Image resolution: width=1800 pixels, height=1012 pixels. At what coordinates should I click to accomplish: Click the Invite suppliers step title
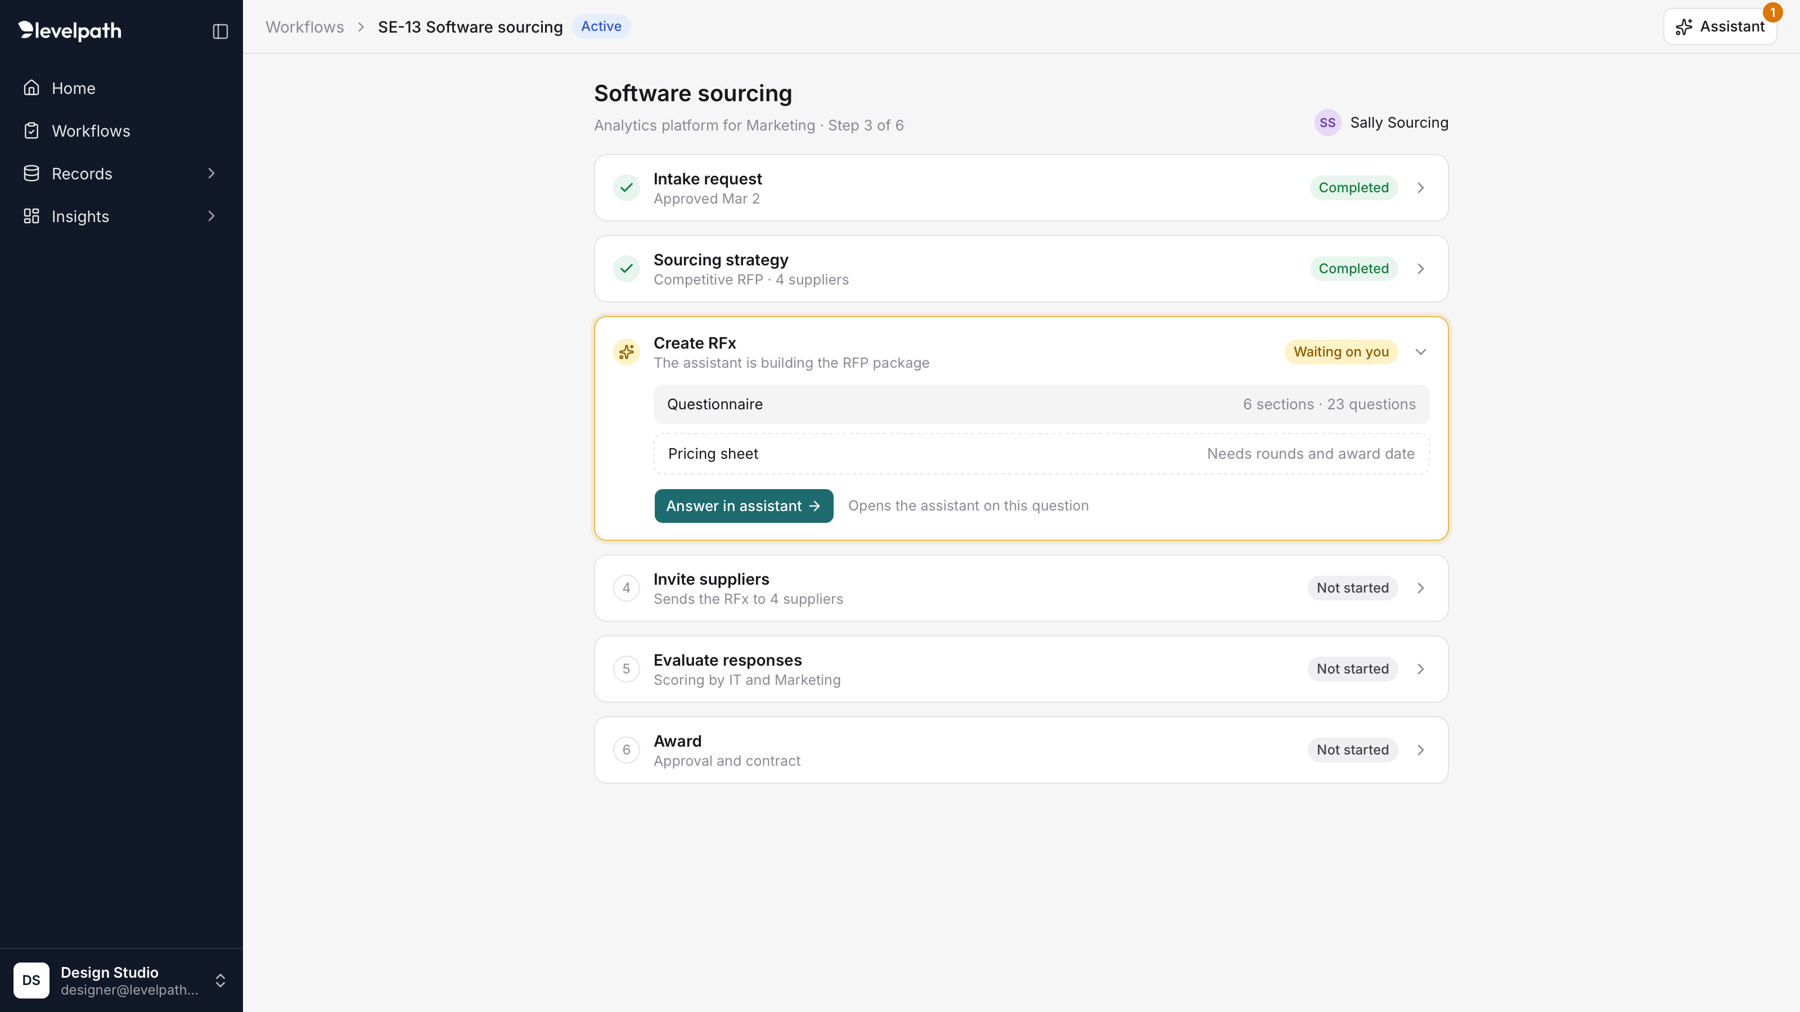coord(710,579)
